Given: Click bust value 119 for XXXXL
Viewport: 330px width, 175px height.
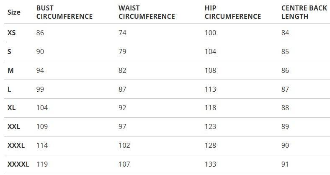Looking at the screenshot, I should tap(42, 164).
